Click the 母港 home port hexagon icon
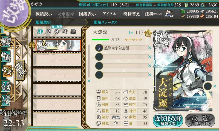Screen dimensions: 219x131 tap(20, 70)
